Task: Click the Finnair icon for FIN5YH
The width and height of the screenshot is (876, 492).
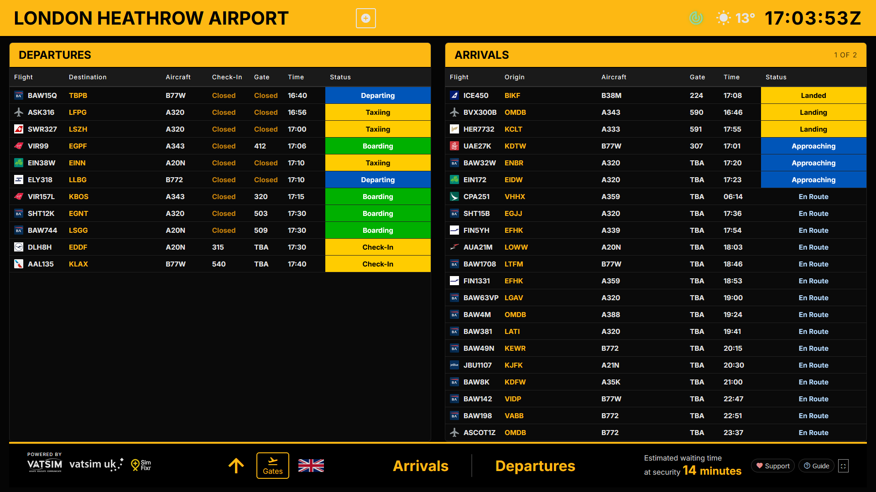Action: 454,231
